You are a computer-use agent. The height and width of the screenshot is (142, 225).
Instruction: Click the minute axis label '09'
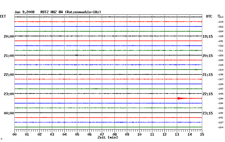click(127, 135)
